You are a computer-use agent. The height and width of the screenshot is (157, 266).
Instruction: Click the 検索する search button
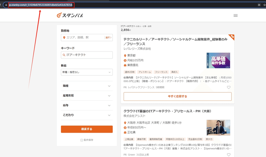[87, 129]
